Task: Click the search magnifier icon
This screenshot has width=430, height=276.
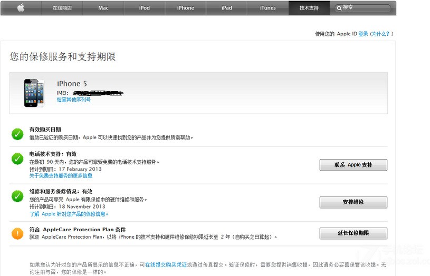Action: click(x=339, y=8)
